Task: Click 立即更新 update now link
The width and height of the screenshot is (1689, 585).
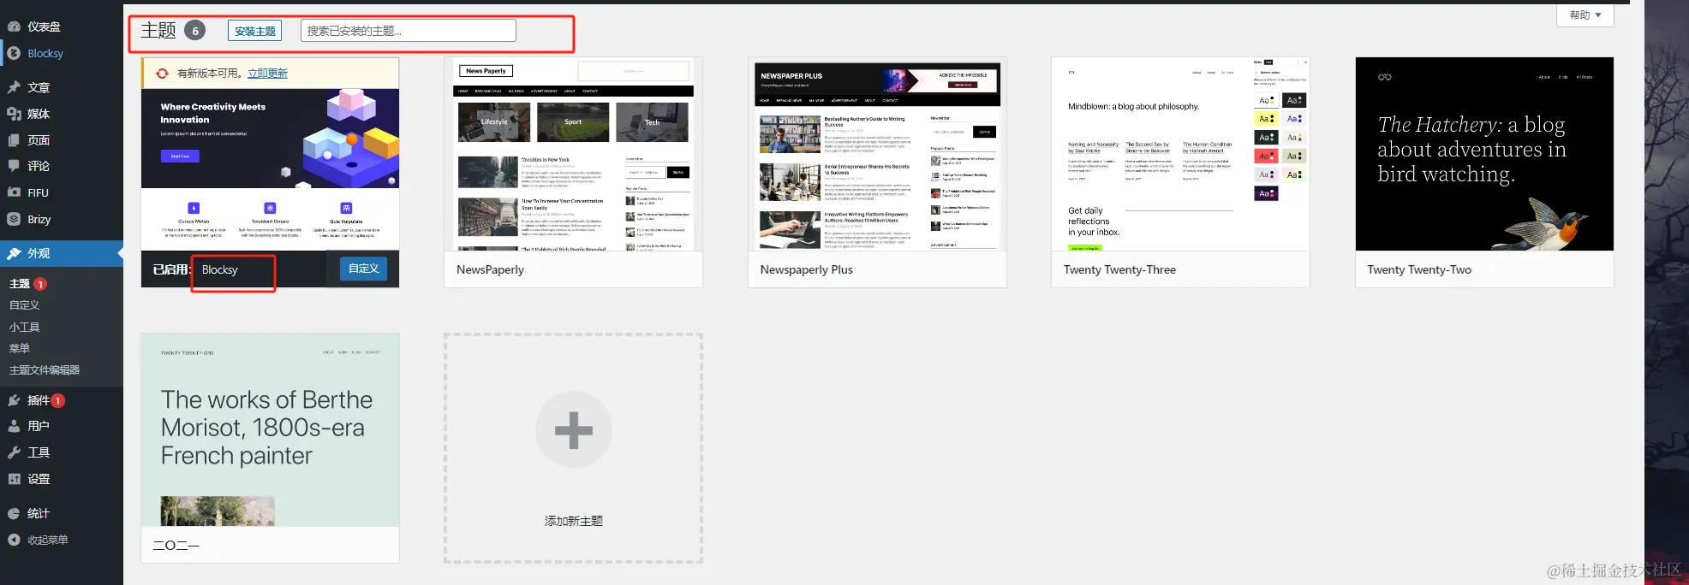Action: [267, 74]
